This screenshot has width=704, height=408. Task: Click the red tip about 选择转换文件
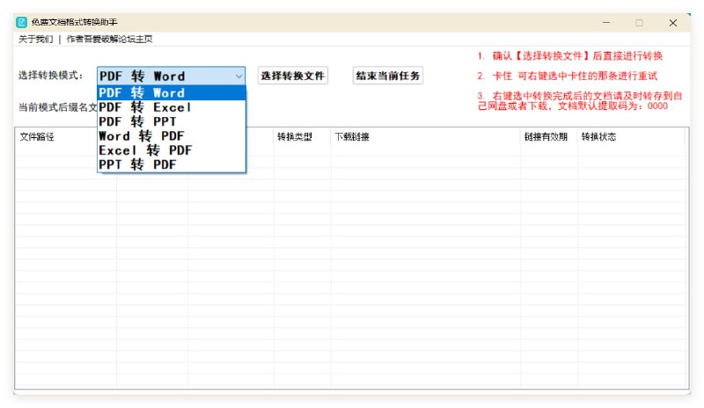click(x=569, y=55)
